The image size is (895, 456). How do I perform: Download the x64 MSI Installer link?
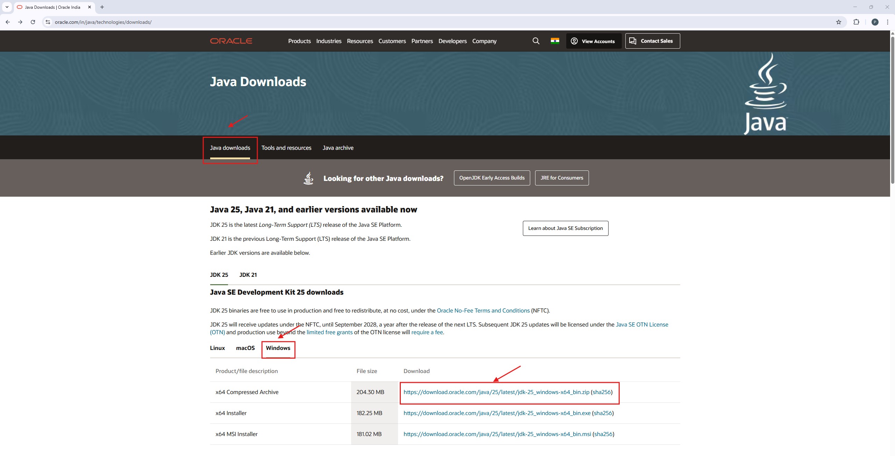[x=497, y=434]
